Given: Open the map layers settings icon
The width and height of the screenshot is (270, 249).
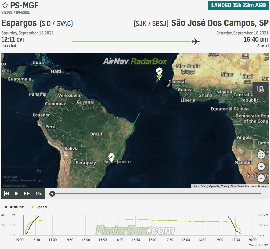Looking at the screenshot, I should (260, 89).
